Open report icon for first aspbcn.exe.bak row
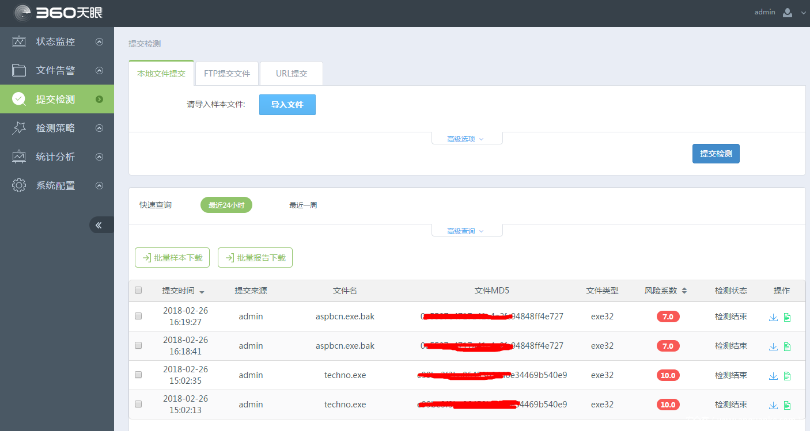 point(788,317)
